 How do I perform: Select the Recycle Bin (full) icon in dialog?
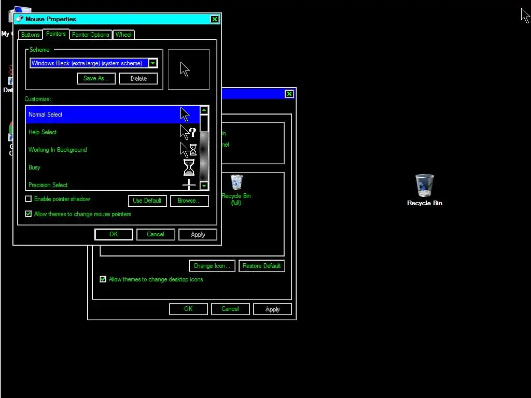(236, 190)
